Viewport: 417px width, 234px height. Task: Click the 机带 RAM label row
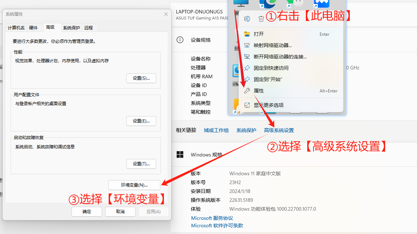tap(201, 76)
